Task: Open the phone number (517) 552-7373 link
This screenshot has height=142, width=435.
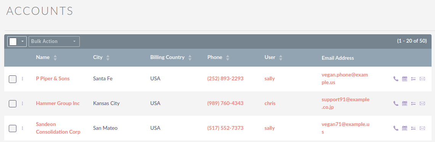Action: click(x=225, y=128)
